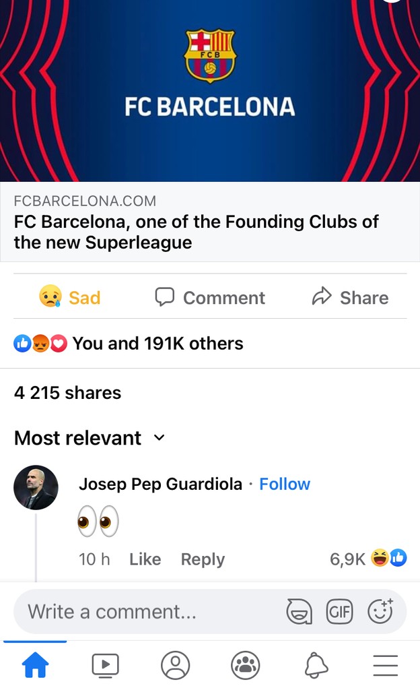This screenshot has width=420, height=690.
Task: Expand comment sorting options chevron
Action: coord(159,438)
